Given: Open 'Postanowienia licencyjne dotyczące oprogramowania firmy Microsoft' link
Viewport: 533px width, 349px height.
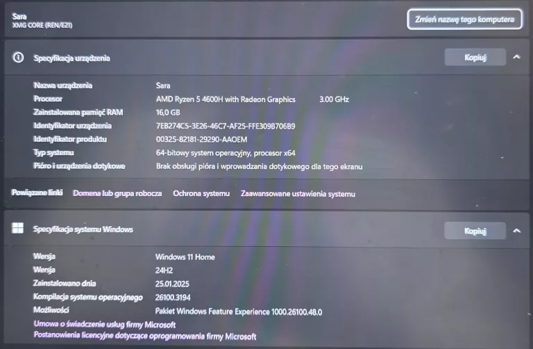Looking at the screenshot, I should [145, 336].
